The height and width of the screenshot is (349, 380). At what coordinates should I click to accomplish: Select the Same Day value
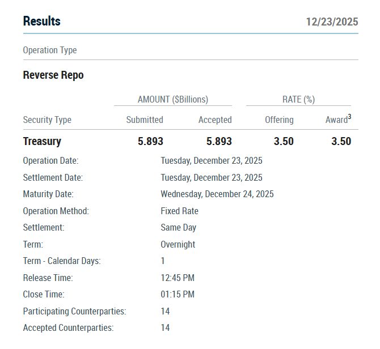(178, 228)
